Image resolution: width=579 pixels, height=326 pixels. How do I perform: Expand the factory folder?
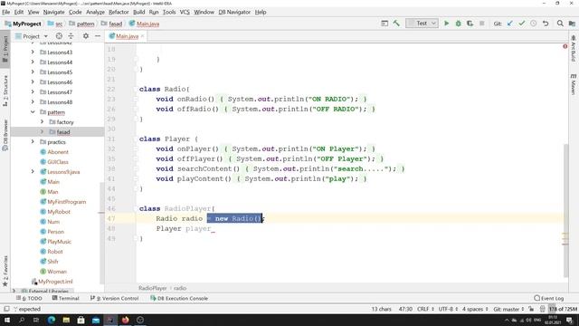point(42,122)
